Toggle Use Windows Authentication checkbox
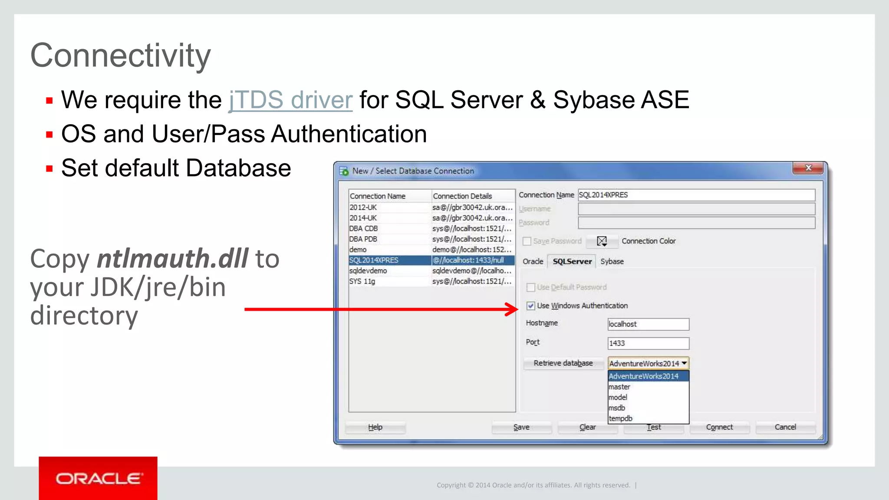 coord(530,306)
